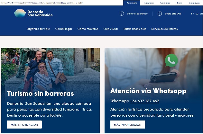This screenshot has height=134, width=203.
Task: Click the Turismo sin barreras heading
Action: (41, 94)
